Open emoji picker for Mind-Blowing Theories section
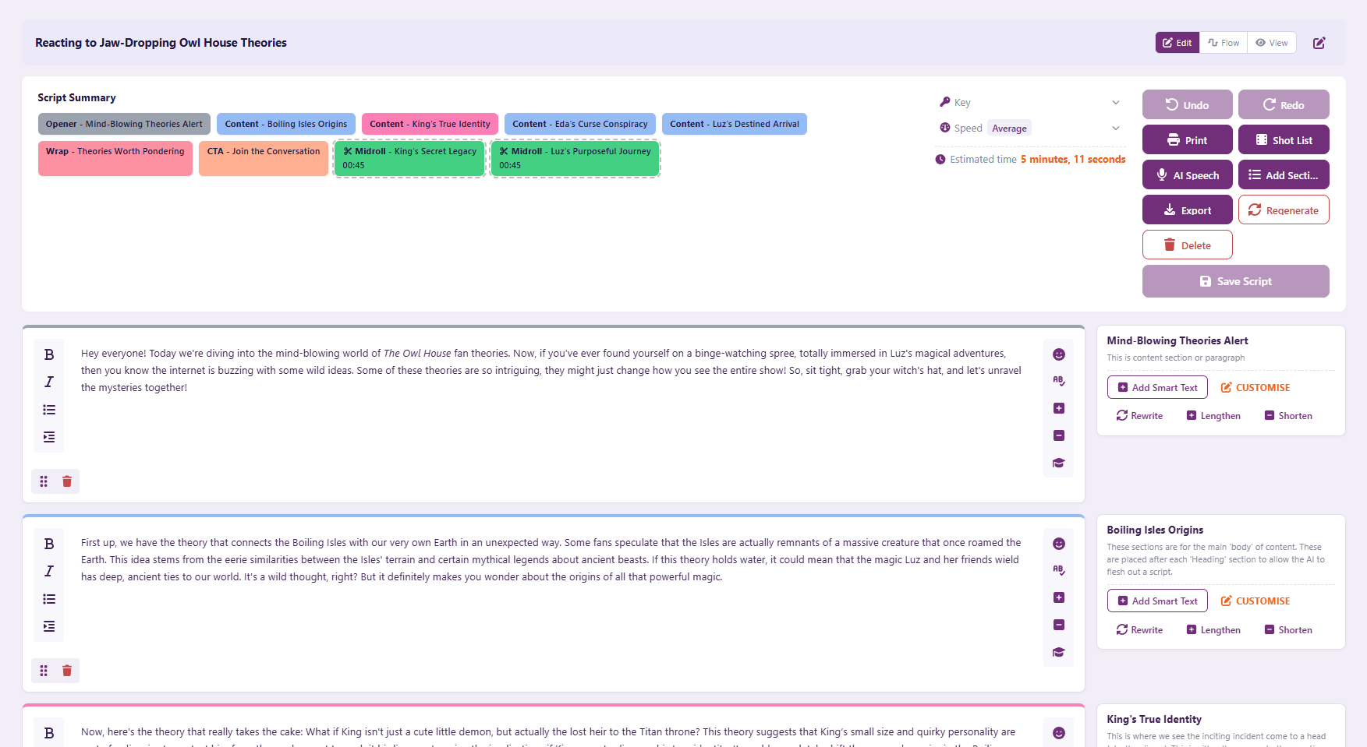 (x=1059, y=354)
